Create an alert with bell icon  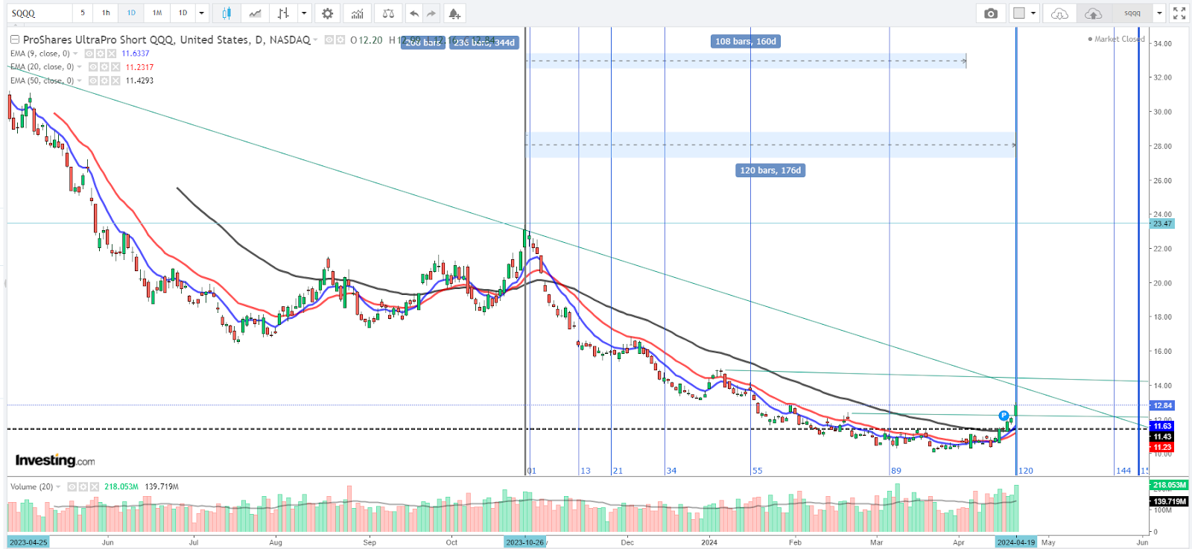click(x=454, y=13)
